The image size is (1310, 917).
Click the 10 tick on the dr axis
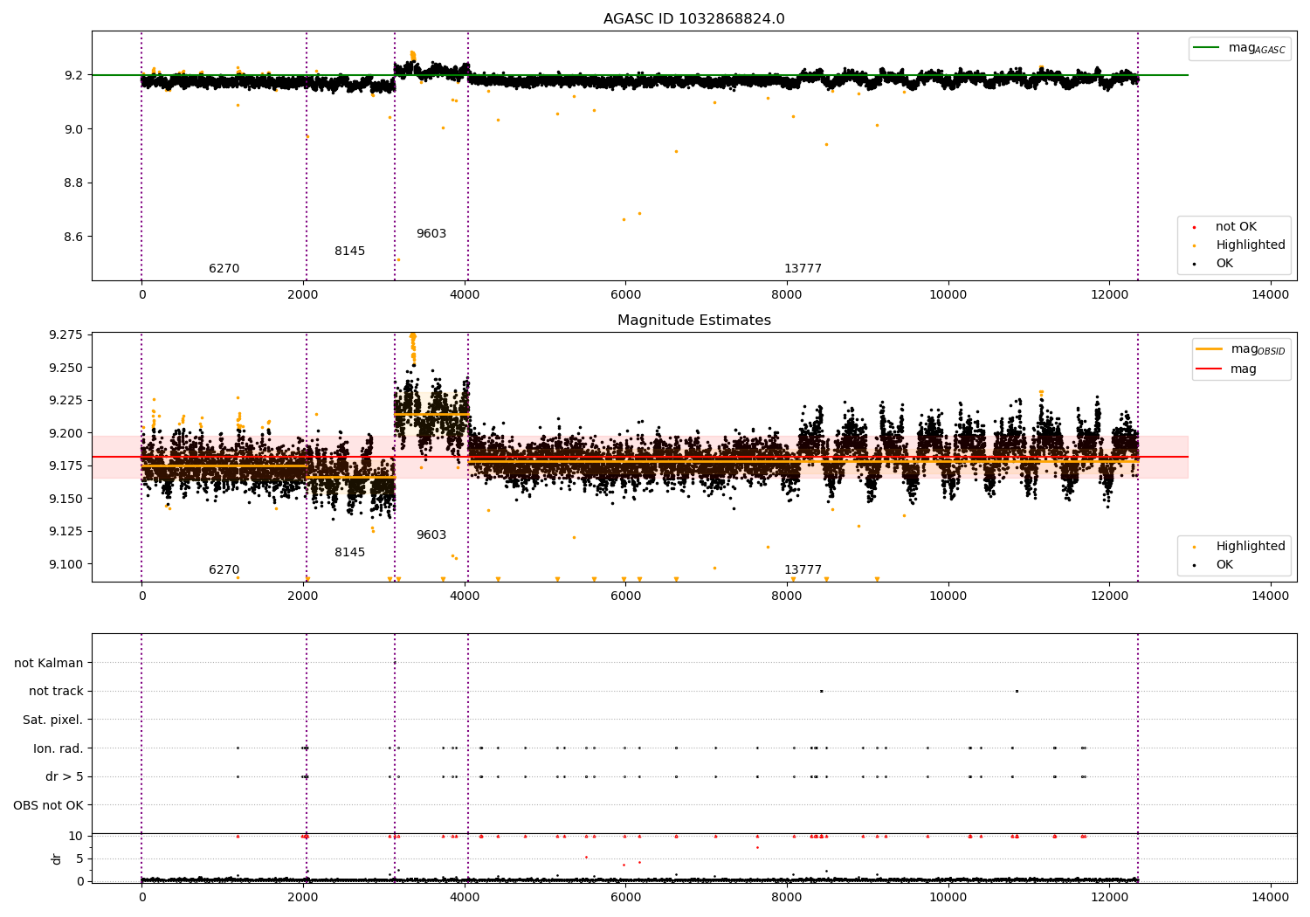click(x=77, y=837)
